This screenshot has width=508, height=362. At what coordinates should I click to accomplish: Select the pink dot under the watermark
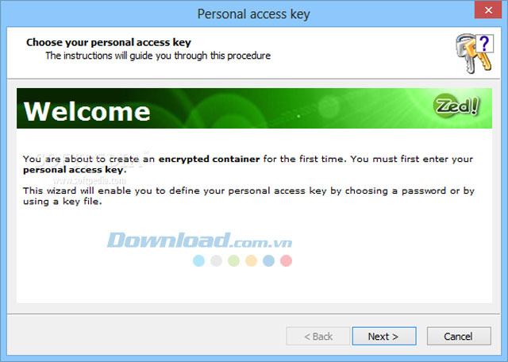pyautogui.click(x=286, y=260)
